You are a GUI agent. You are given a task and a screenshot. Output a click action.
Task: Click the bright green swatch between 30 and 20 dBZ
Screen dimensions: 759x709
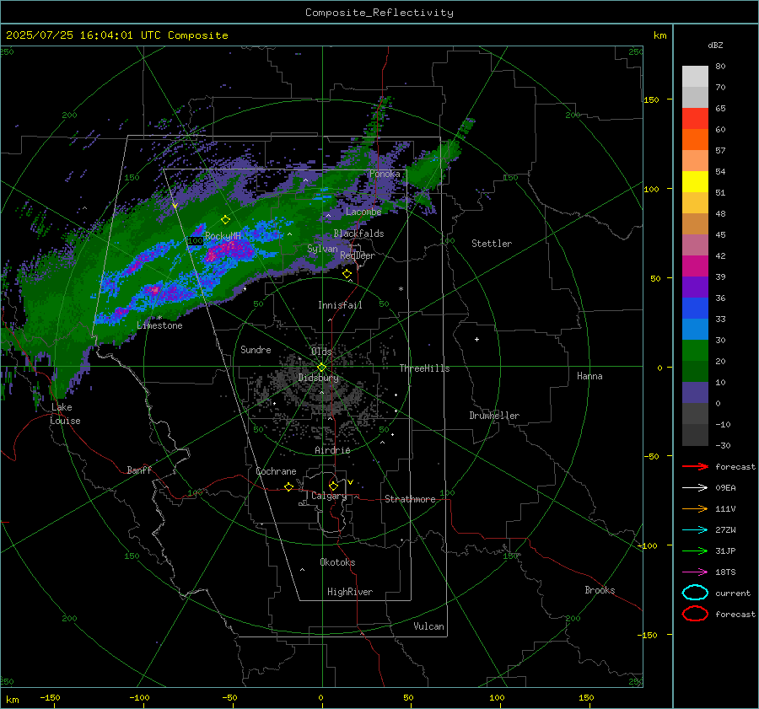click(695, 350)
